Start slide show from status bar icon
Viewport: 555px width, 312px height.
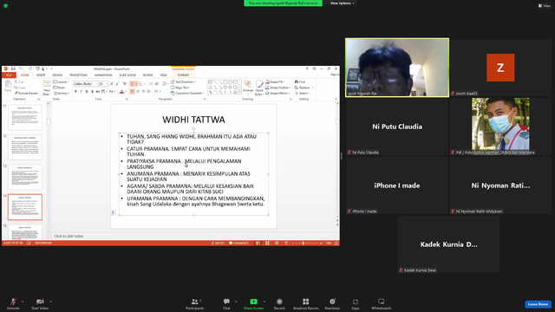(x=286, y=243)
